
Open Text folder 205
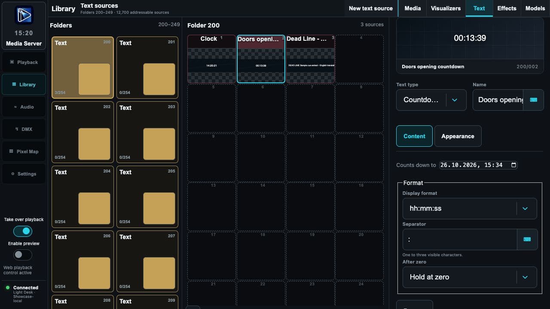coord(147,197)
